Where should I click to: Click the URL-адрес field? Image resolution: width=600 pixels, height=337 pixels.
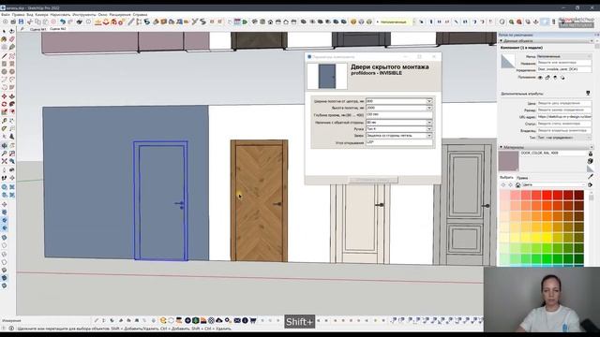[564, 117]
